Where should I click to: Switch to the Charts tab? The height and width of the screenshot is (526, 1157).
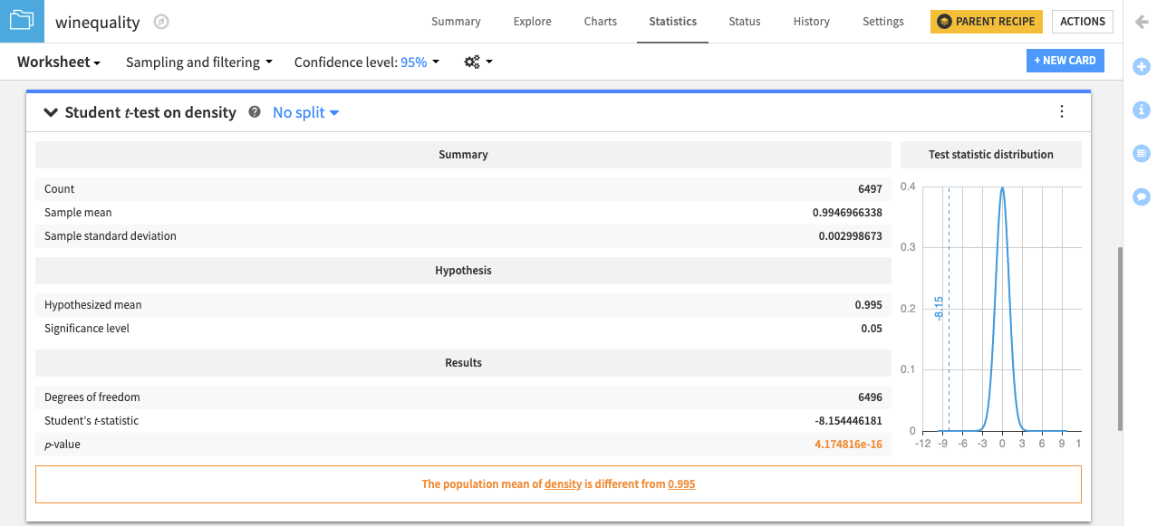600,21
